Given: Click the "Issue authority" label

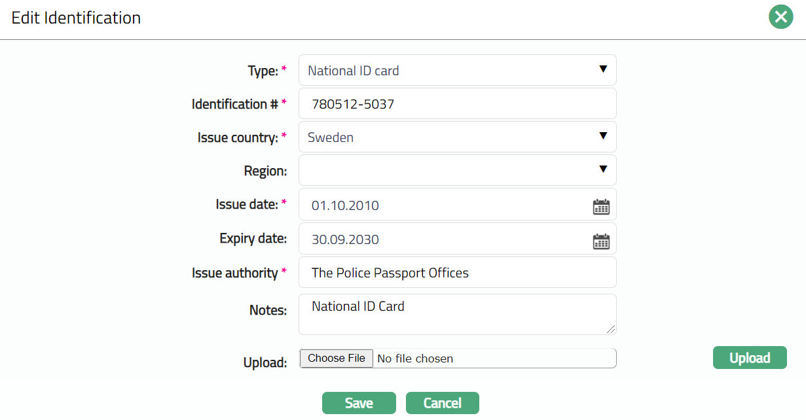Looking at the screenshot, I should [234, 273].
